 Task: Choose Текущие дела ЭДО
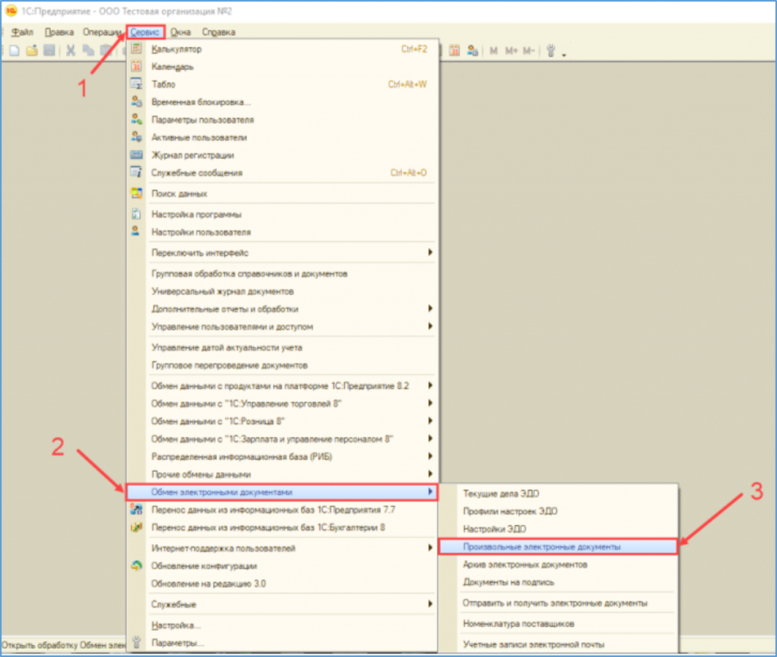[501, 493]
